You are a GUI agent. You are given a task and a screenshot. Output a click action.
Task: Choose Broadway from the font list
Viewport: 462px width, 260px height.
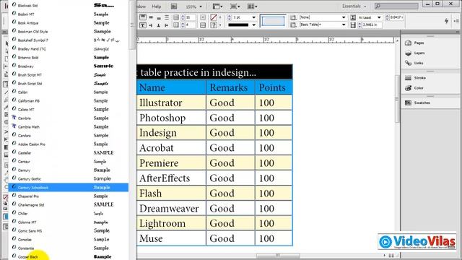[68, 66]
